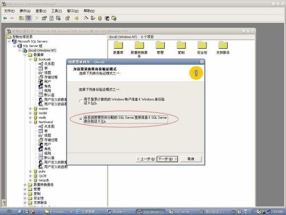Click the 上一步 (Back) button
Image resolution: width=286 pixels, height=215 pixels.
tap(146, 159)
